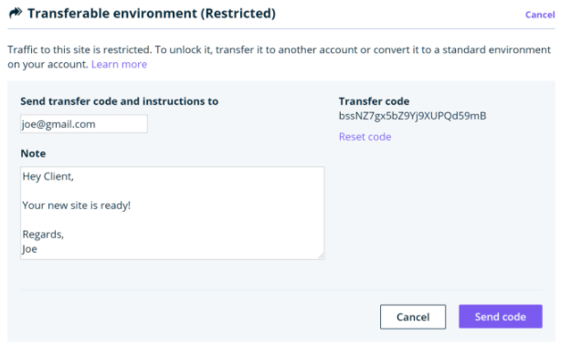Click the Reset code link
The height and width of the screenshot is (344, 561).
(365, 137)
